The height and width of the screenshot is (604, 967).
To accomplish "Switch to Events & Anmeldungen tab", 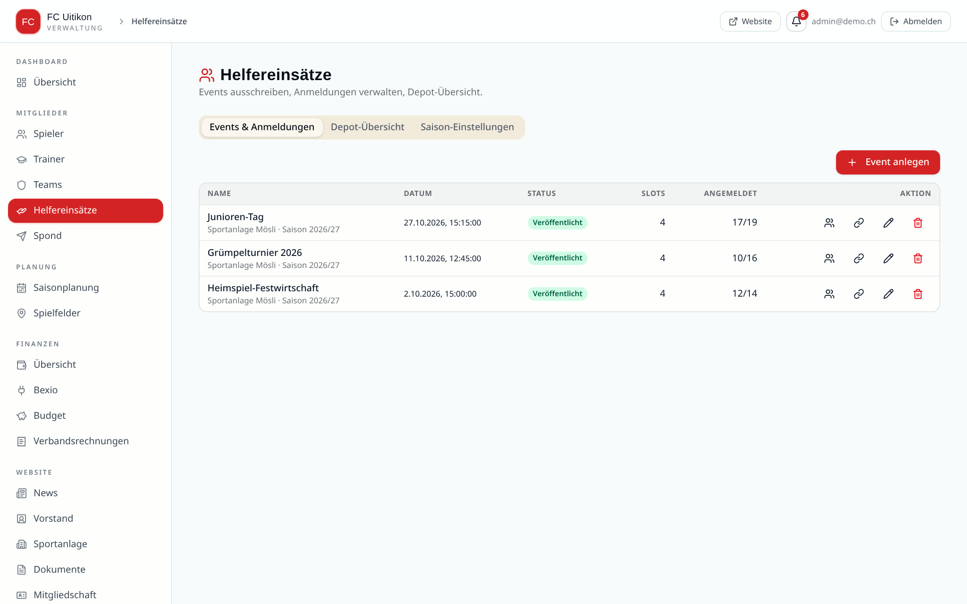I will click(262, 127).
